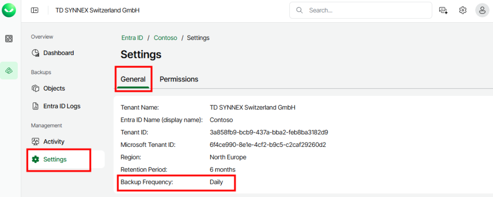This screenshot has height=197, width=493.
Task: Click the green logo icon at top-left
Action: coord(9,10)
